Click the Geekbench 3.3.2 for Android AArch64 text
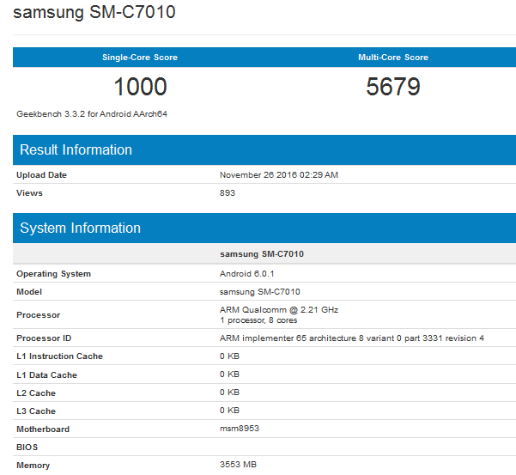The image size is (516, 475). coord(92,114)
